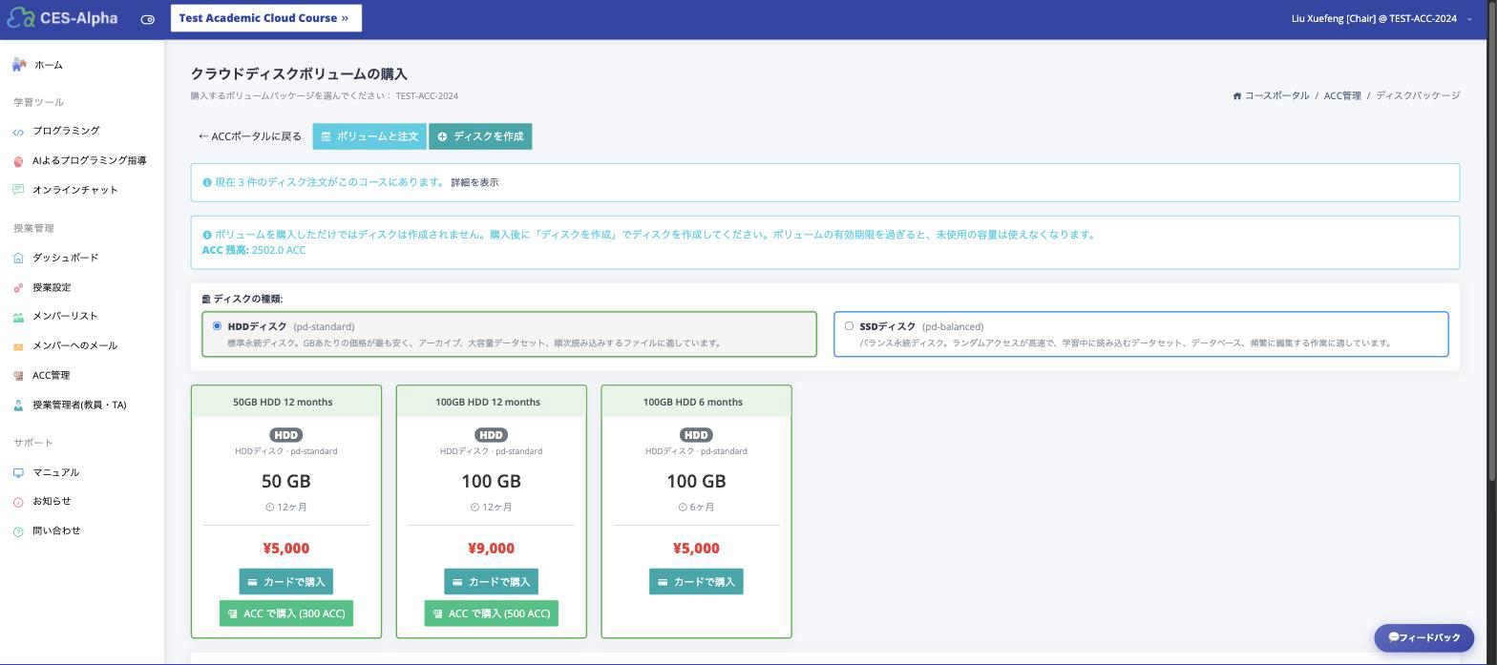Click カードで購入 for 100GB HDD 12 months
The height and width of the screenshot is (665, 1497).
pos(491,581)
